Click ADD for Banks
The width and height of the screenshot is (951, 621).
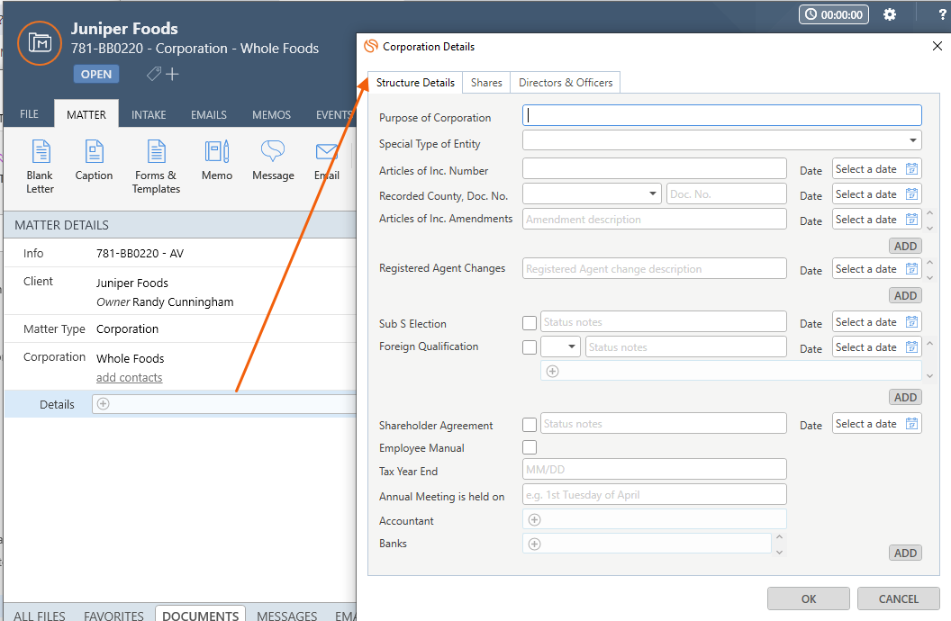(x=905, y=553)
